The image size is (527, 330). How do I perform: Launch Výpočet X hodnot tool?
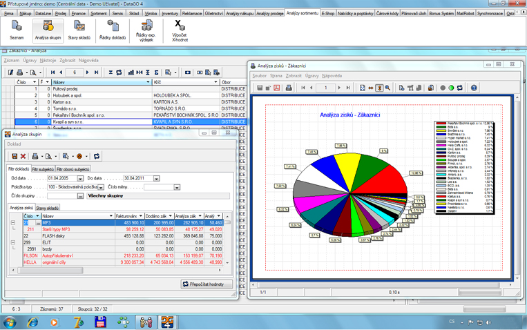pos(180,29)
